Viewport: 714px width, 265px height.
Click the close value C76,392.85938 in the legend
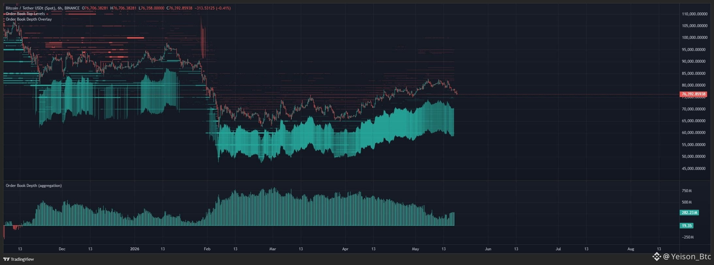179,8
